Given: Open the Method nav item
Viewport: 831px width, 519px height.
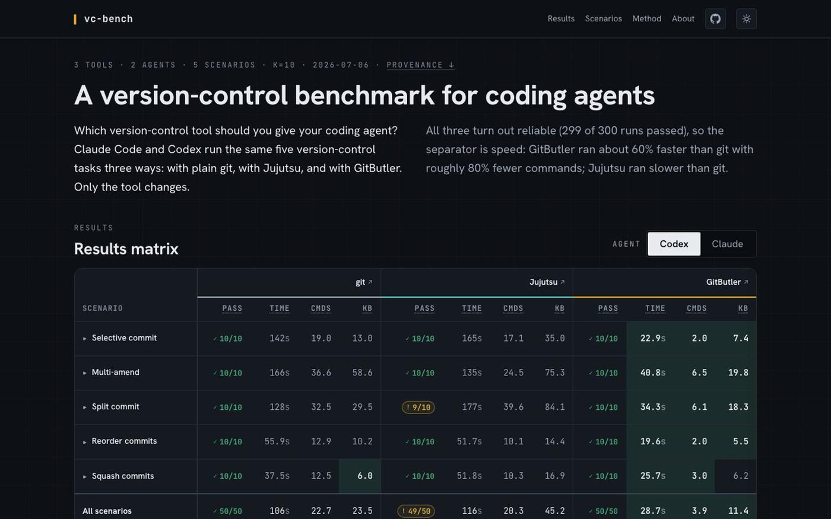Looking at the screenshot, I should point(647,19).
